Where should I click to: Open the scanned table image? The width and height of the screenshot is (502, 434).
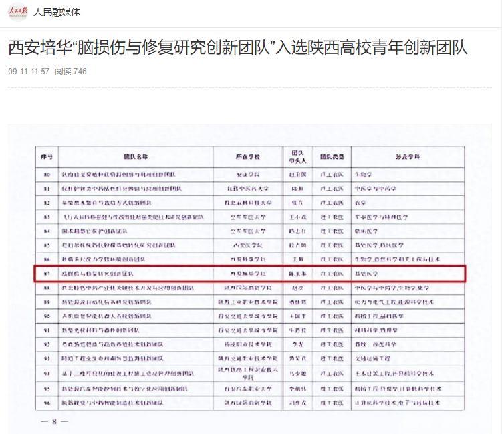click(251, 281)
